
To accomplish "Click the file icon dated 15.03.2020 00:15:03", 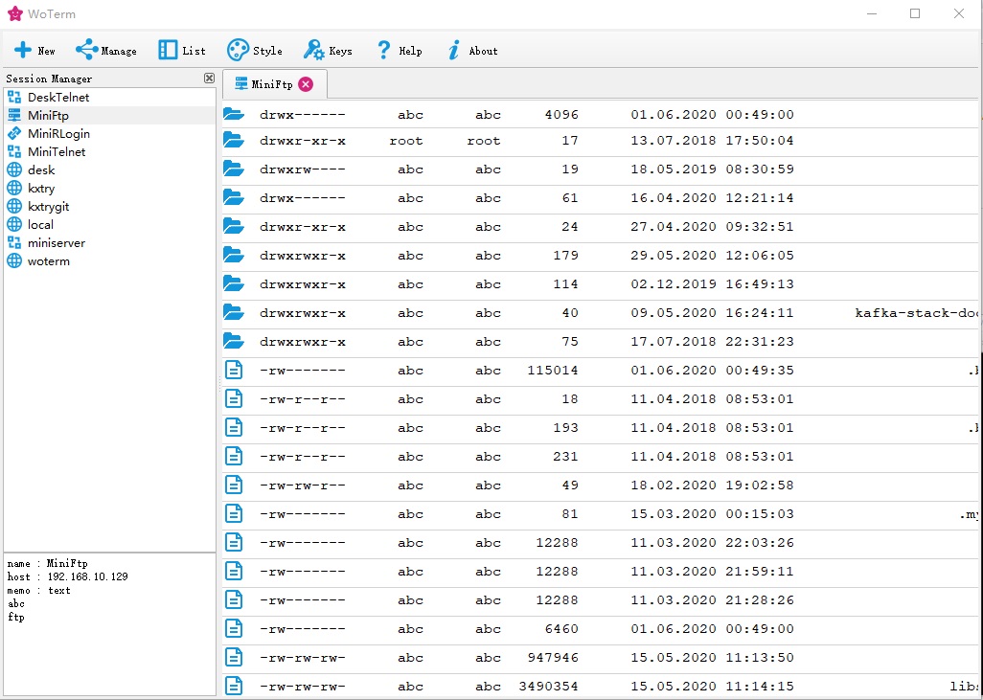I will click(234, 514).
